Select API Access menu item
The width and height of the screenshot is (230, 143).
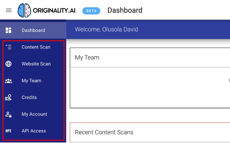tap(34, 131)
